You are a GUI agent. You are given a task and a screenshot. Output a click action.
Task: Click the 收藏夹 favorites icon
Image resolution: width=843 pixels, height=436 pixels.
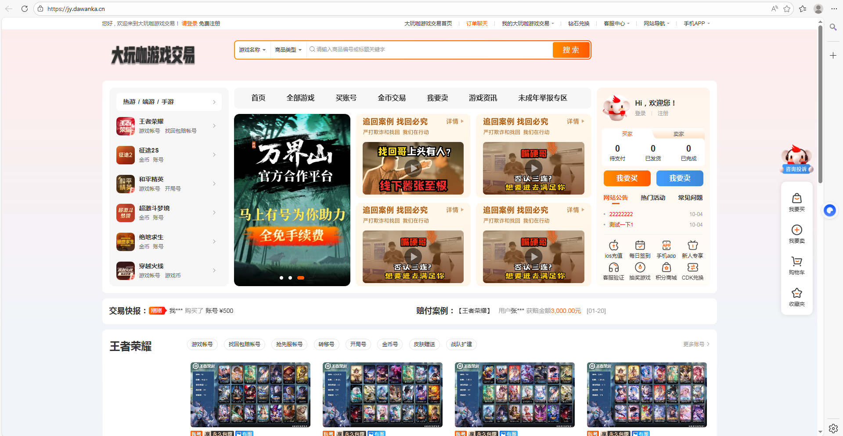pyautogui.click(x=796, y=296)
